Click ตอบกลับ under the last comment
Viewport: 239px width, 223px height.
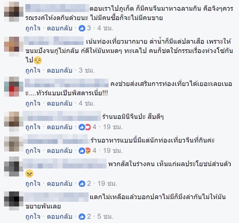pos(60,216)
